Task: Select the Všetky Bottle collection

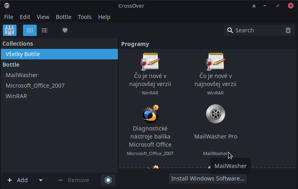Action: point(59,54)
